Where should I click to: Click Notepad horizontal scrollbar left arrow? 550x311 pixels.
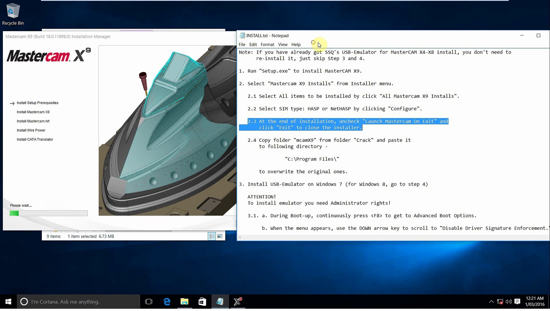pyautogui.click(x=240, y=237)
